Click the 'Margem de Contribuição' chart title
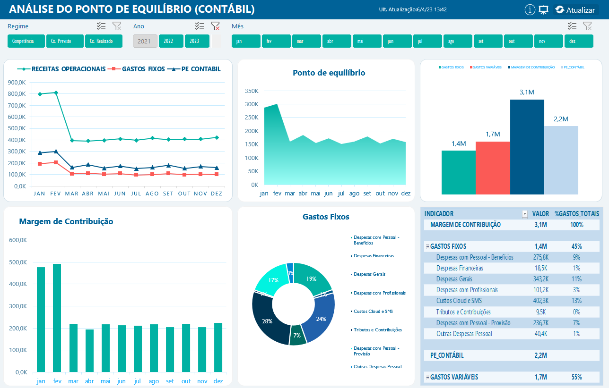The image size is (609, 388). 66,221
